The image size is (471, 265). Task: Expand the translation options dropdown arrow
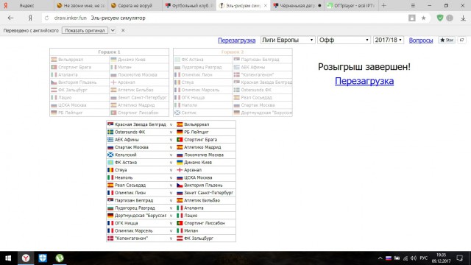click(x=113, y=30)
